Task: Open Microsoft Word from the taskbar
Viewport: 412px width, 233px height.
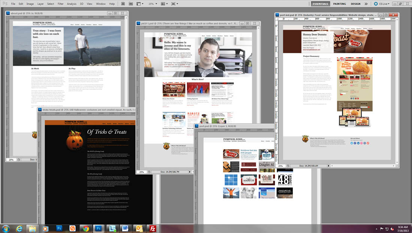Action: click(x=125, y=229)
